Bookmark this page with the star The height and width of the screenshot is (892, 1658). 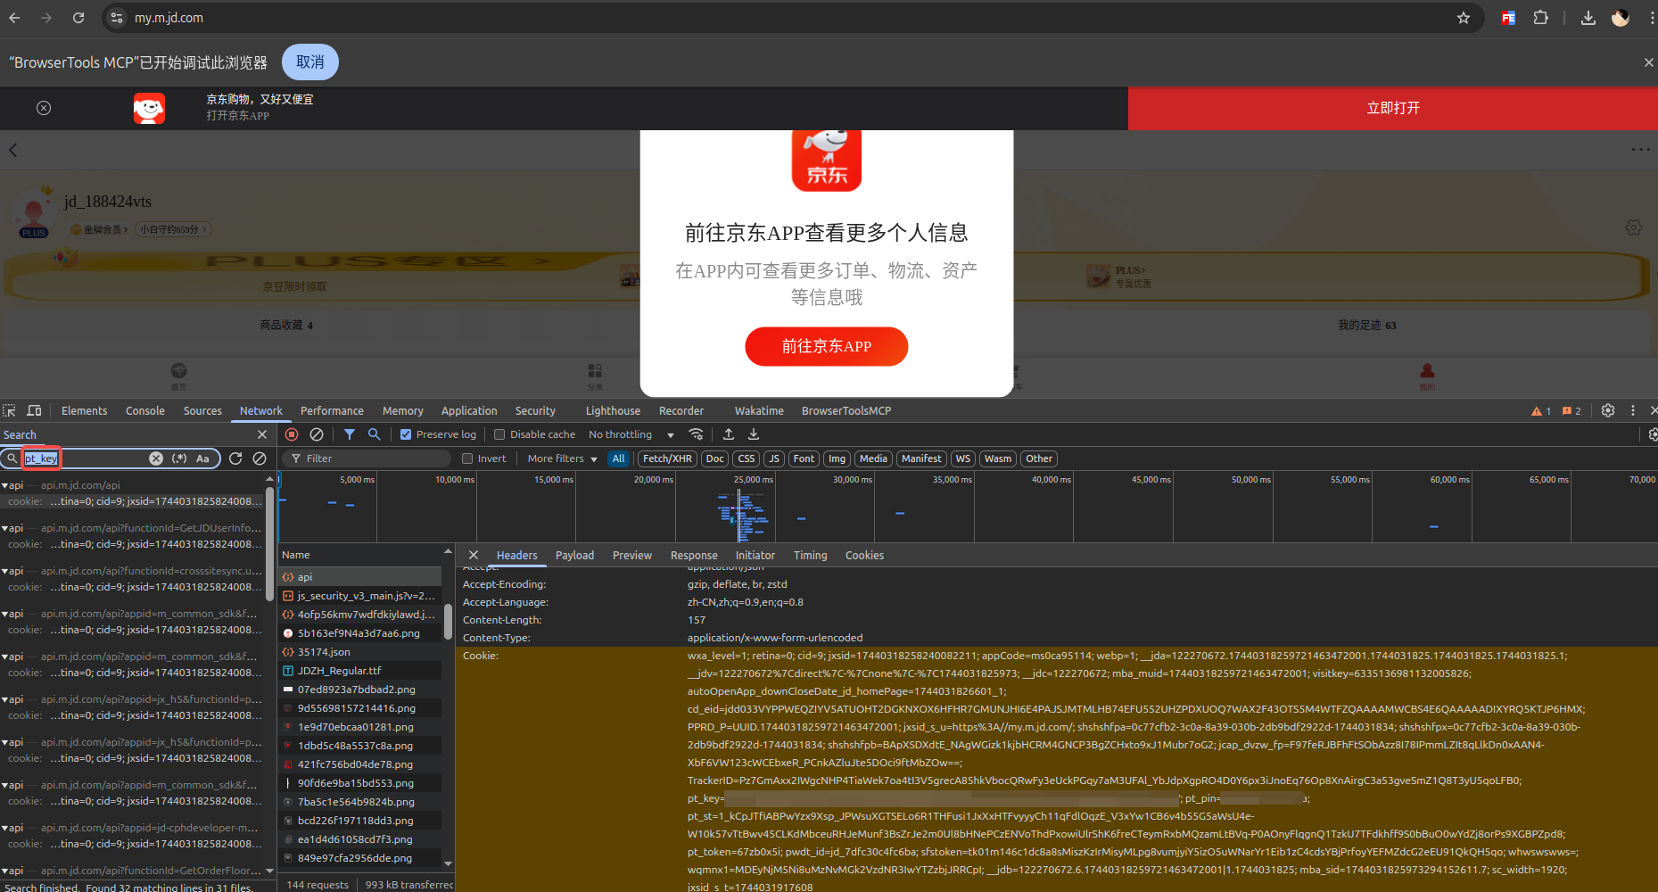1464,18
